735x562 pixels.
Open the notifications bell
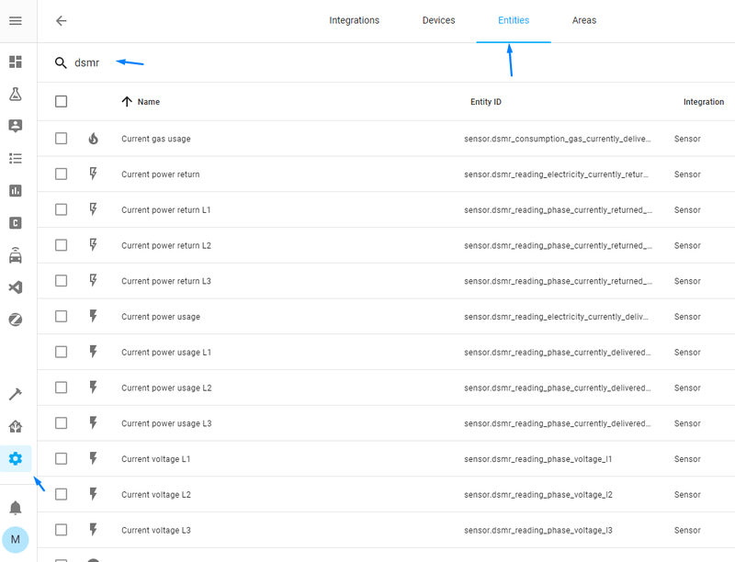pos(16,508)
